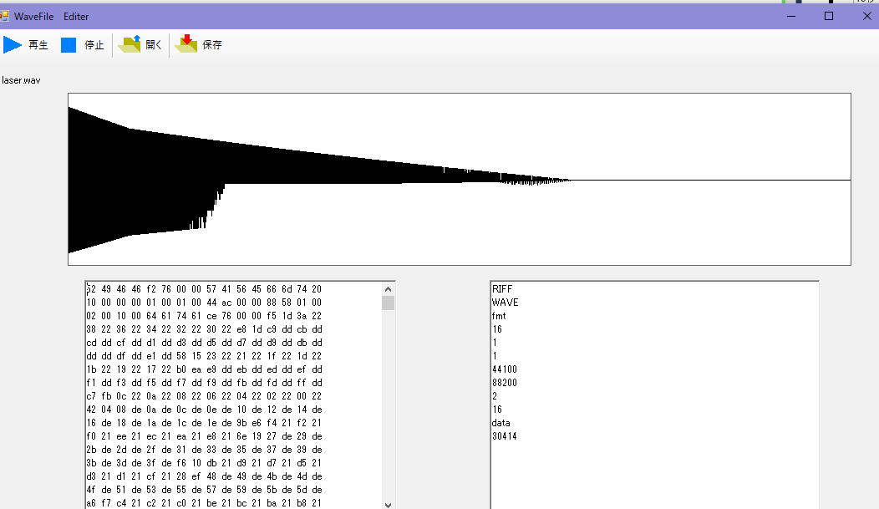Click the hex row starting with f0 21 ee 21
879x509 pixels.
tap(204, 436)
